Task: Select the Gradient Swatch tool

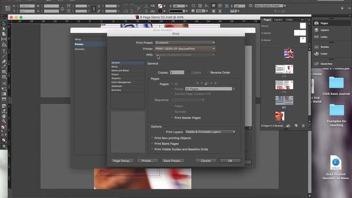Action: point(4,94)
